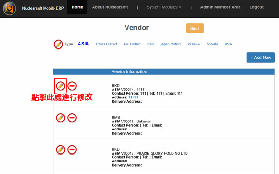Viewport: 279px width, 174px height.
Task: Delete vendor V00014 with minus icon
Action: coord(72,86)
